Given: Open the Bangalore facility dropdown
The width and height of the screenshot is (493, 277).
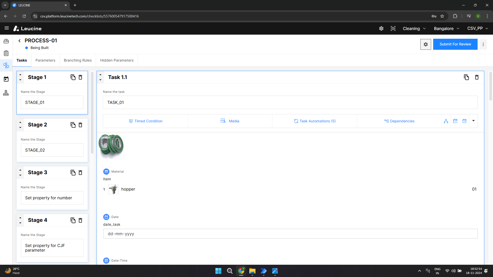Looking at the screenshot, I should (x=447, y=28).
